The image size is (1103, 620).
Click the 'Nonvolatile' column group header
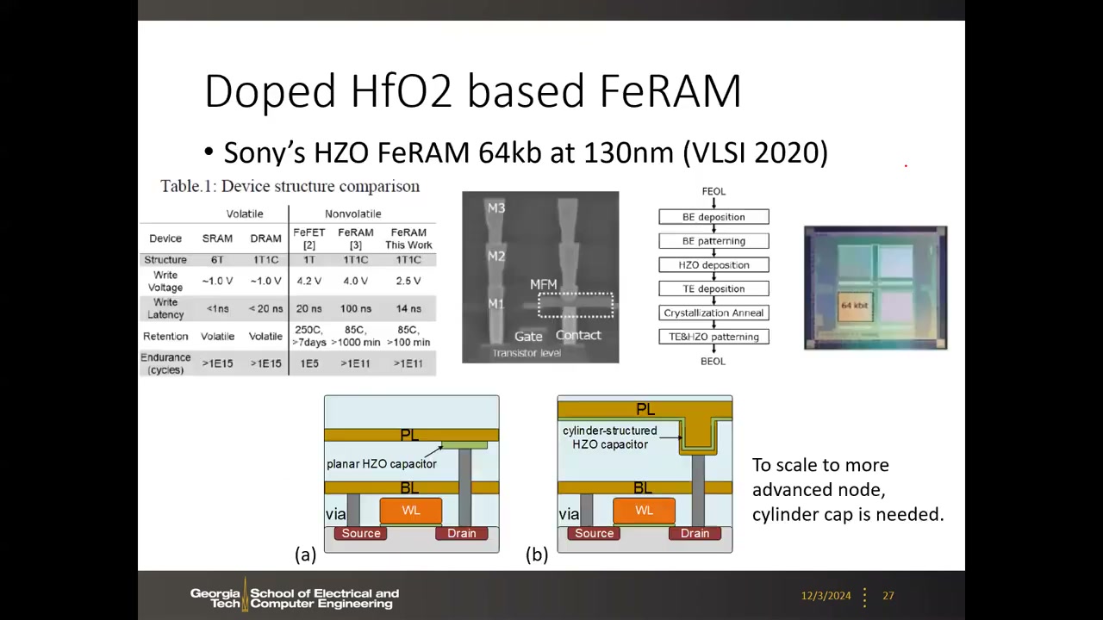pyautogui.click(x=352, y=214)
